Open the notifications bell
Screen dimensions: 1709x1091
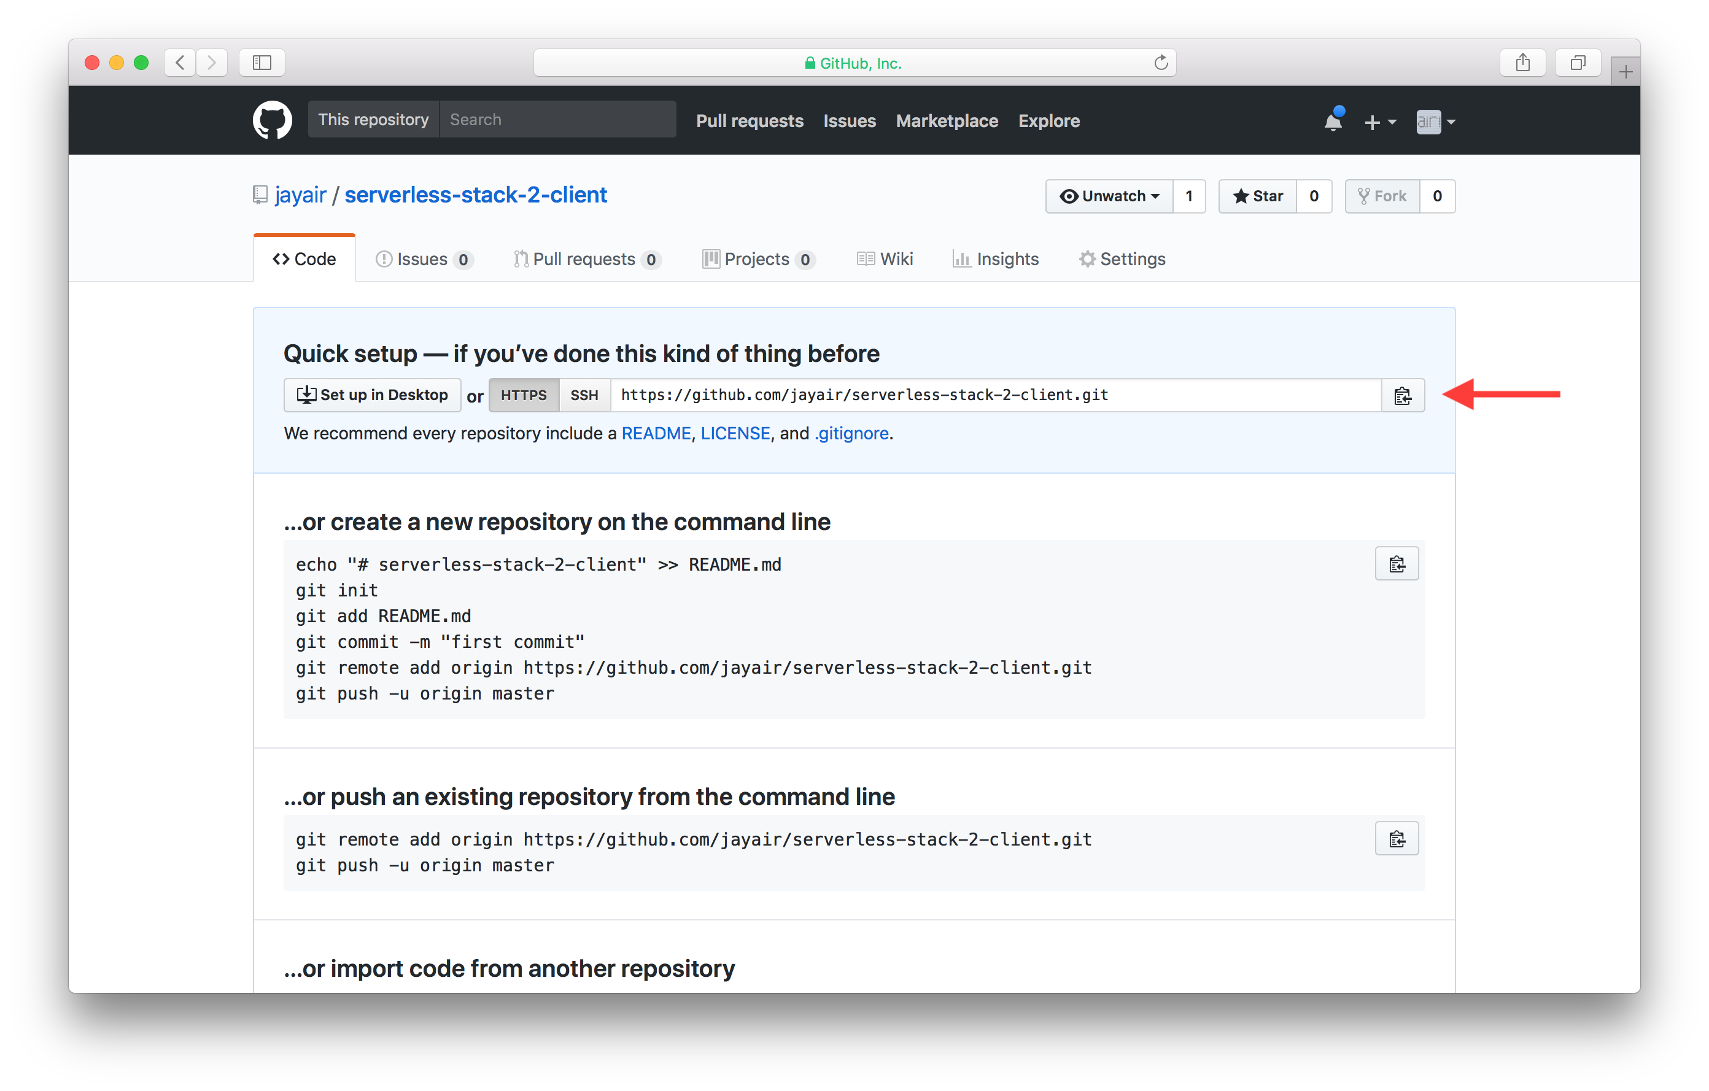(1333, 121)
